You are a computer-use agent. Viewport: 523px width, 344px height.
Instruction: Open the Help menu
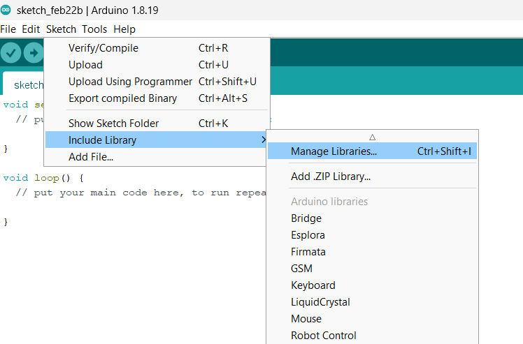coord(124,29)
